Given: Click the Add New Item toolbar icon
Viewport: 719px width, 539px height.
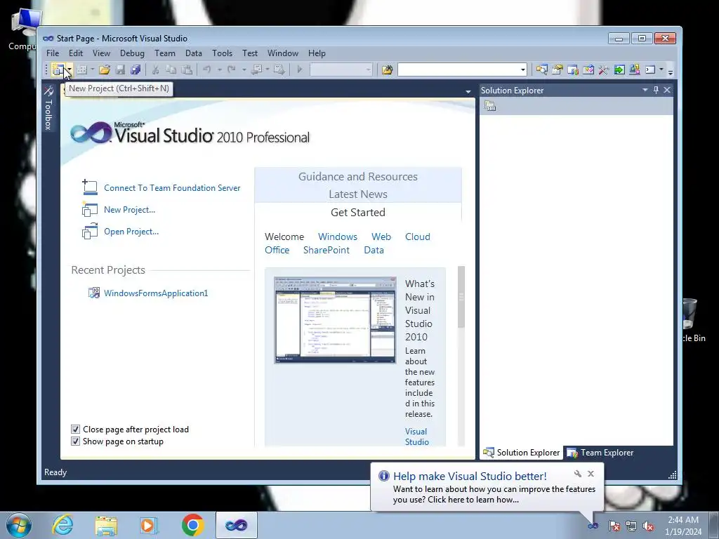Looking at the screenshot, I should [81, 69].
